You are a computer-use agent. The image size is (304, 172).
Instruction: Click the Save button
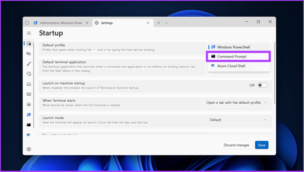262,145
